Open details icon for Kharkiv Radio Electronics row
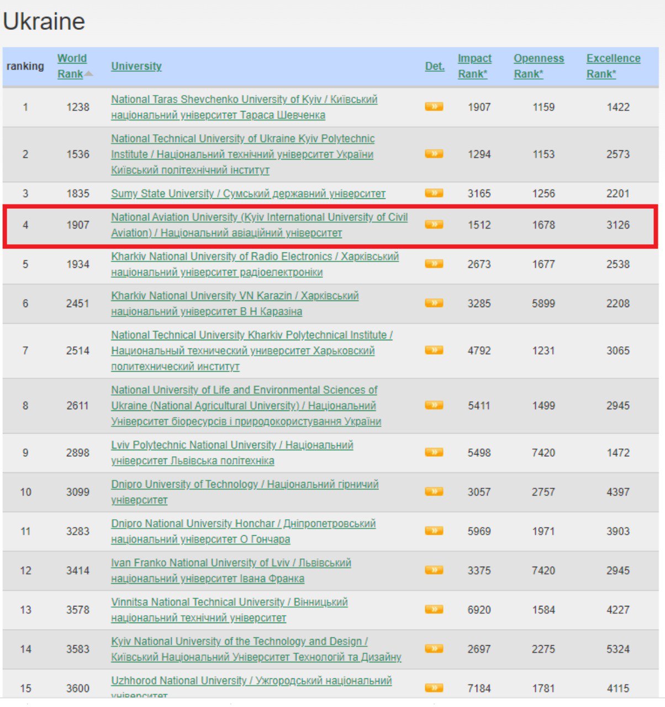The image size is (665, 707). point(434,263)
